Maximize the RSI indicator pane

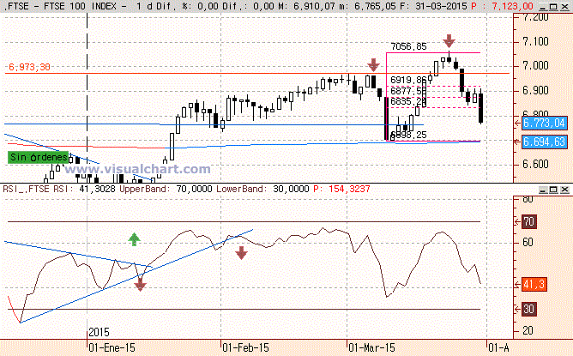pyautogui.click(x=553, y=190)
